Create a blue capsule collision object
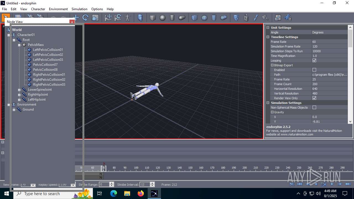This screenshot has width=354, height=199. [x=224, y=18]
